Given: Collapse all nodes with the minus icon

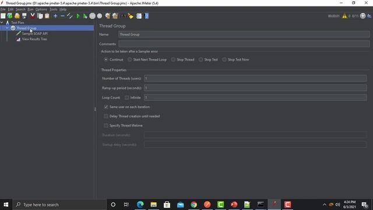Looking at the screenshot, I should click(62, 16).
